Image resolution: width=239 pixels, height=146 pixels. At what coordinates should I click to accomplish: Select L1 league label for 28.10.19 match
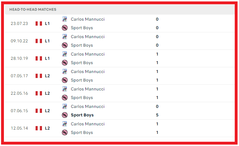coord(47,58)
